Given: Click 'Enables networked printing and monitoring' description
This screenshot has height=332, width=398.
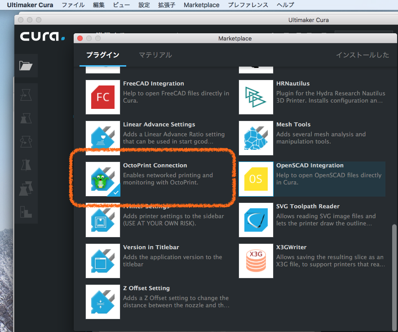Looking at the screenshot, I should (x=168, y=179).
